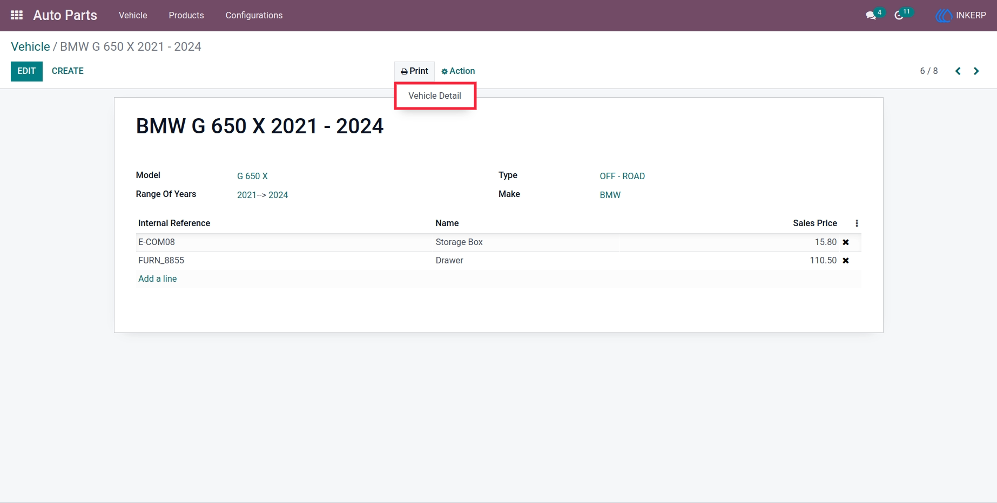Click the 15.80 sales price cell
This screenshot has height=503, width=997.
tap(826, 242)
